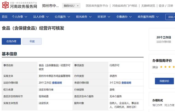The image size is (175, 112).
Task: Open 查看说明 beside 20个工作日
Action: [57, 83]
